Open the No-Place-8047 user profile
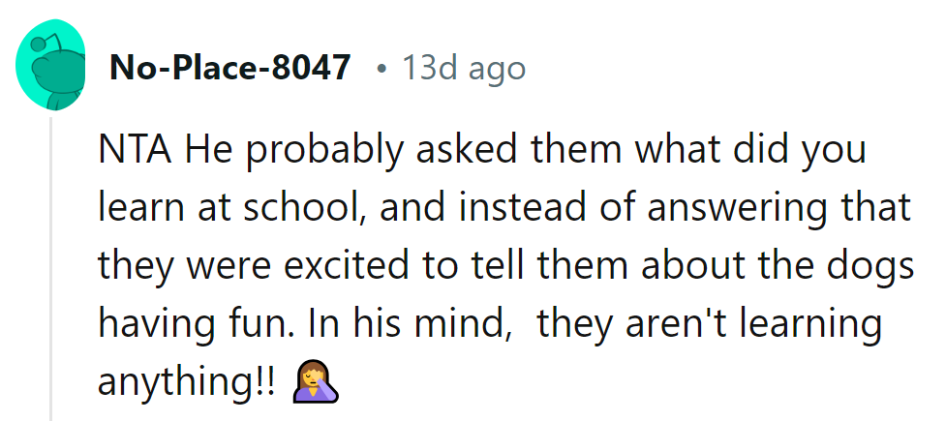The width and height of the screenshot is (946, 421). point(230,69)
